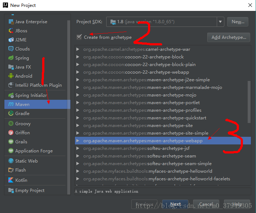
Task: Select cocoon-22-archetype-block row
Action: point(163,57)
